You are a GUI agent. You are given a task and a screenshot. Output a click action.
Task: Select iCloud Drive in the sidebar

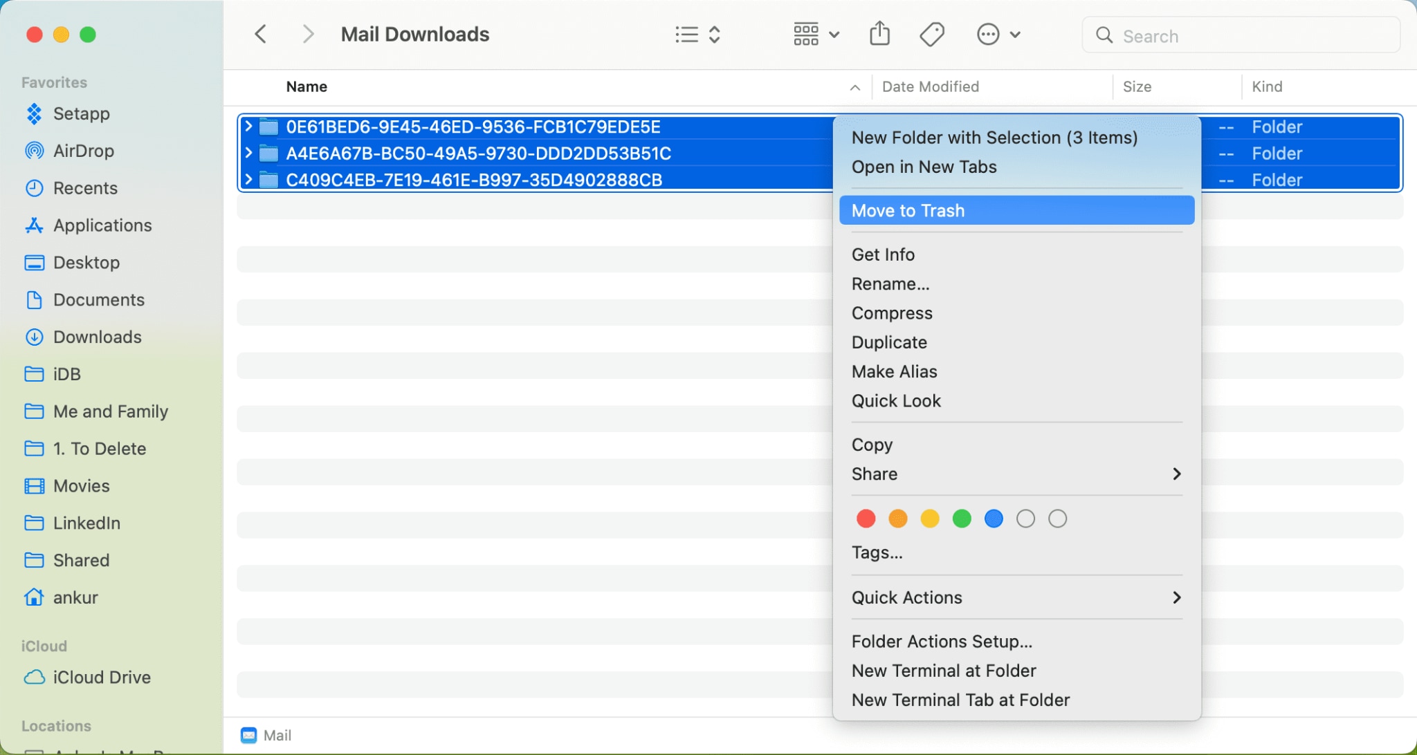(x=101, y=677)
